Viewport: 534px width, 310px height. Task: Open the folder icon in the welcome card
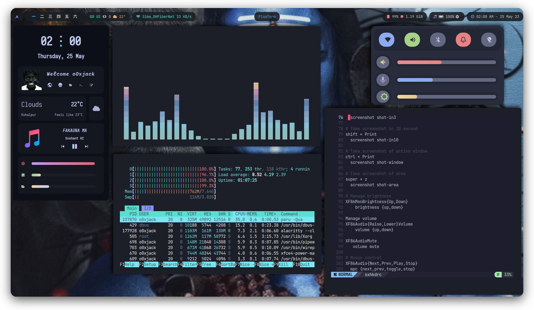click(x=70, y=85)
